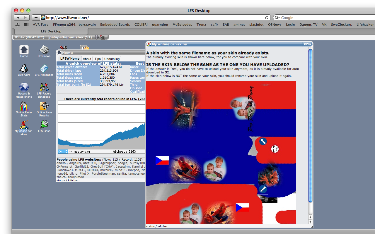
Task: Open the Lexin bookmark
Action: click(290, 25)
